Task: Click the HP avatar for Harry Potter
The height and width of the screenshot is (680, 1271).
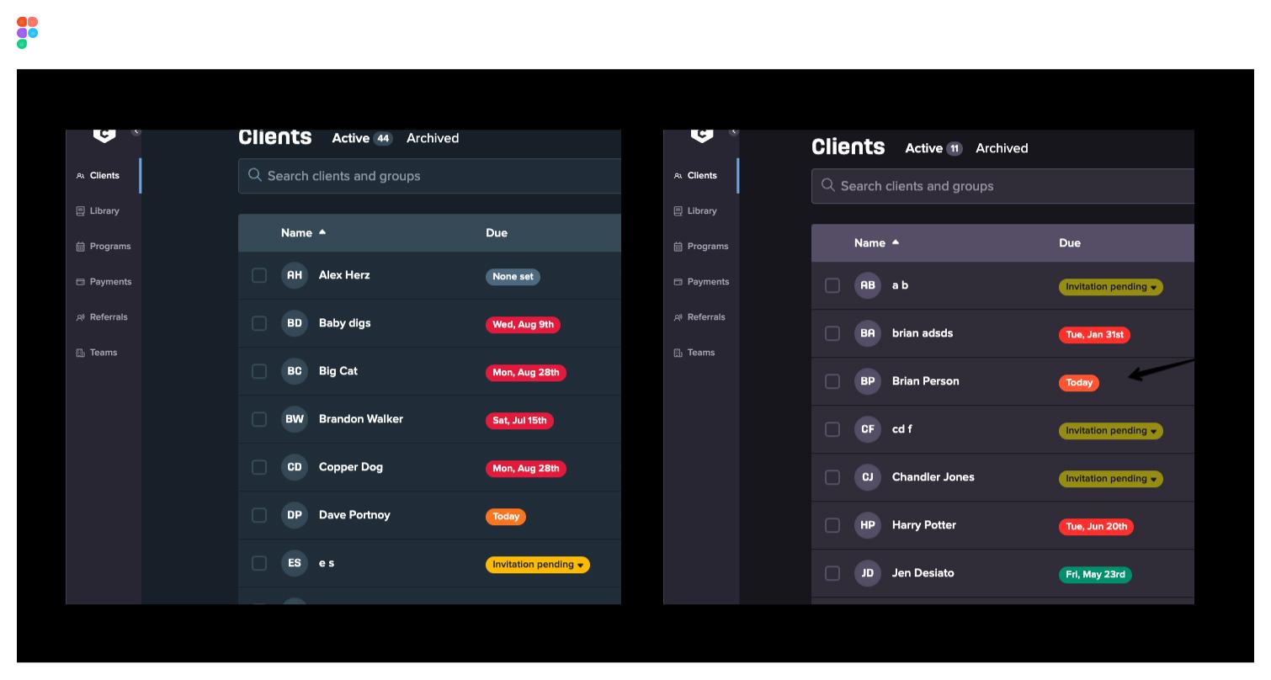Action: click(867, 525)
